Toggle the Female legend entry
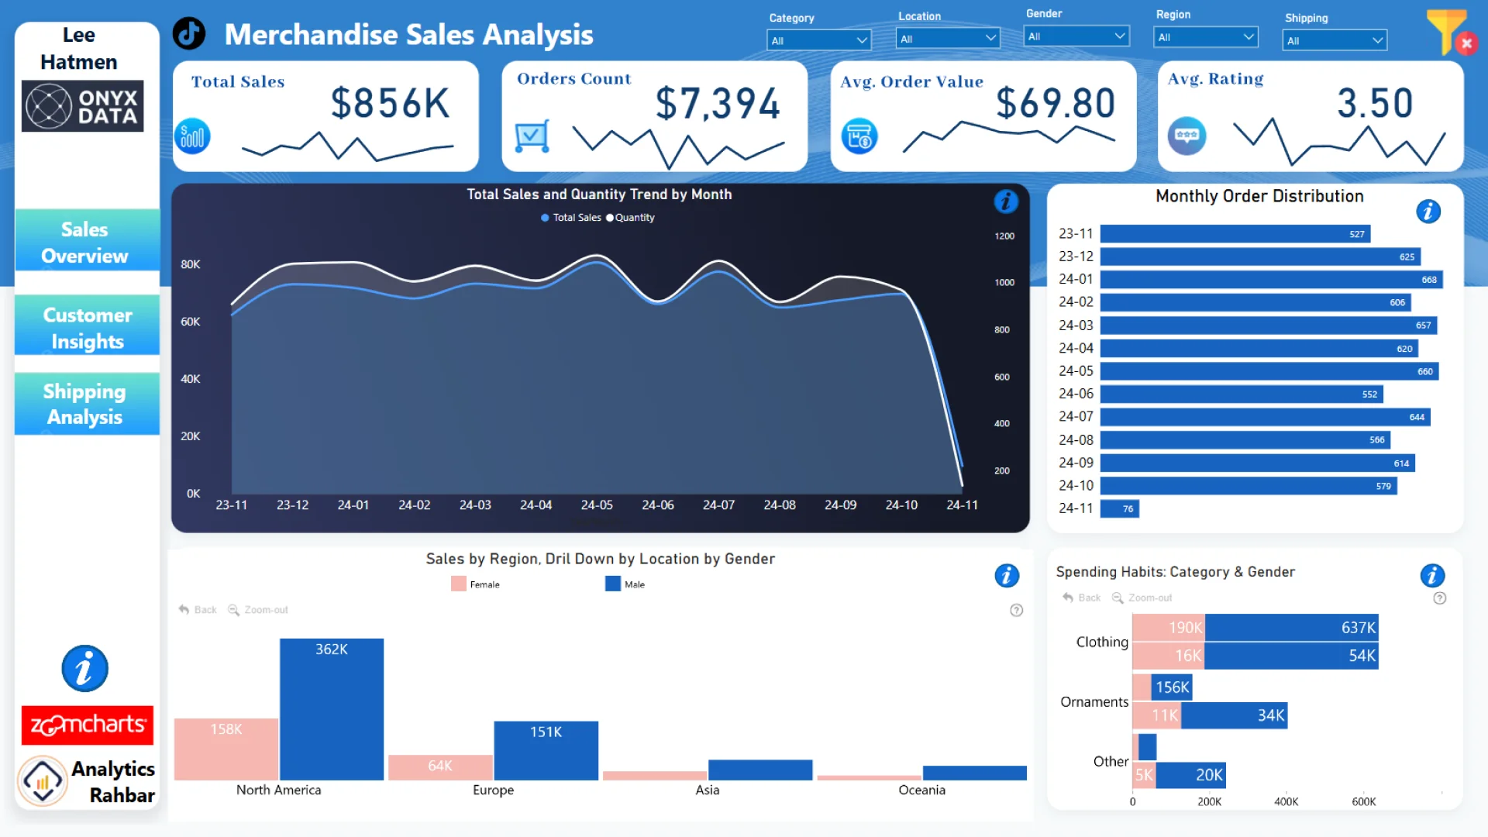The image size is (1488, 837). [x=476, y=584]
